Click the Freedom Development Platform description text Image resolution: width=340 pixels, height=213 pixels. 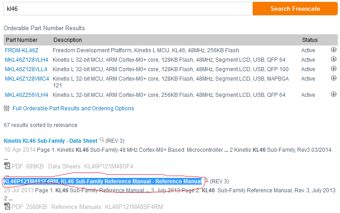[x=146, y=50]
